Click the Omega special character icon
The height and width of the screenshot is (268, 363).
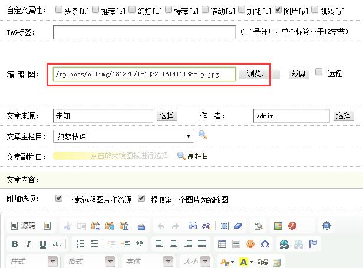click(265, 244)
